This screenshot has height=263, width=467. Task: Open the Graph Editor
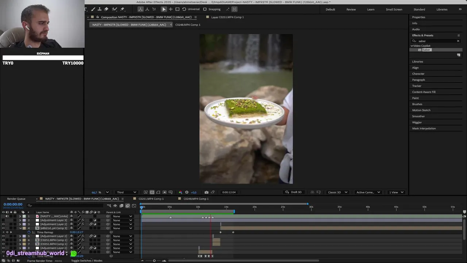pos(134,206)
